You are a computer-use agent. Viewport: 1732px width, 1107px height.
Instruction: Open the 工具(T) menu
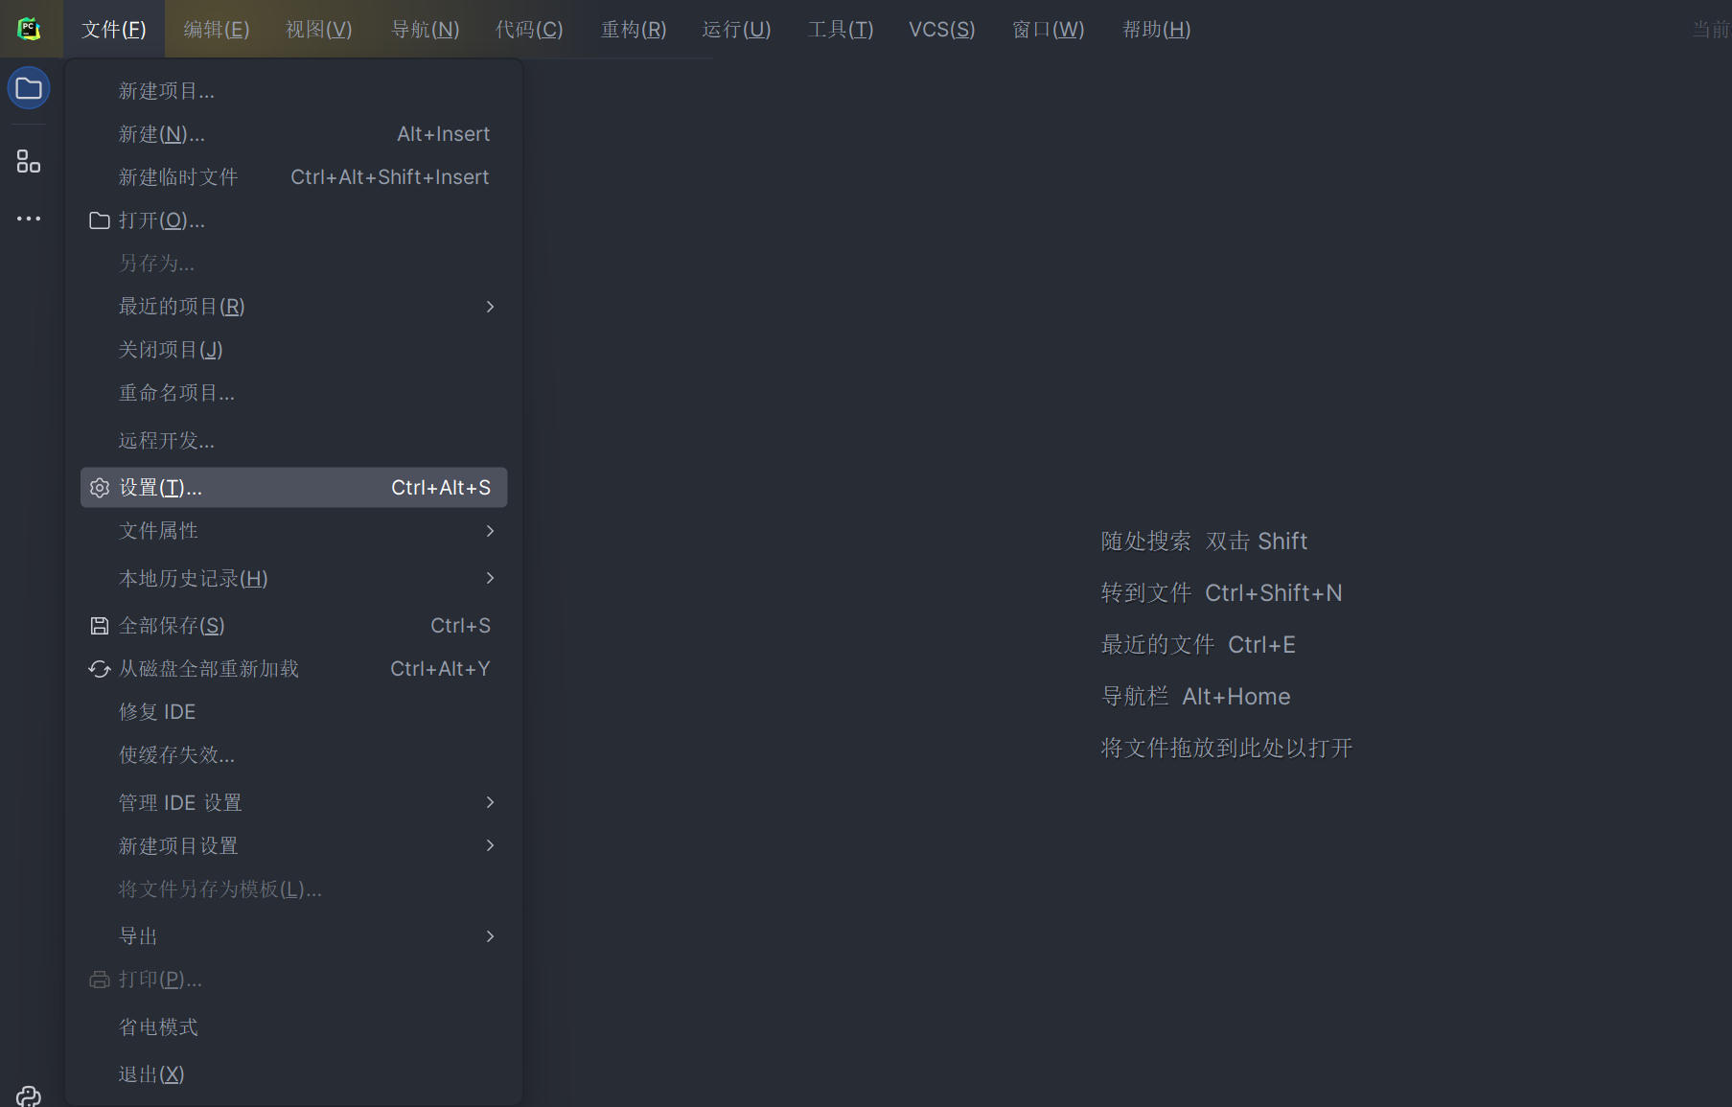841,30
